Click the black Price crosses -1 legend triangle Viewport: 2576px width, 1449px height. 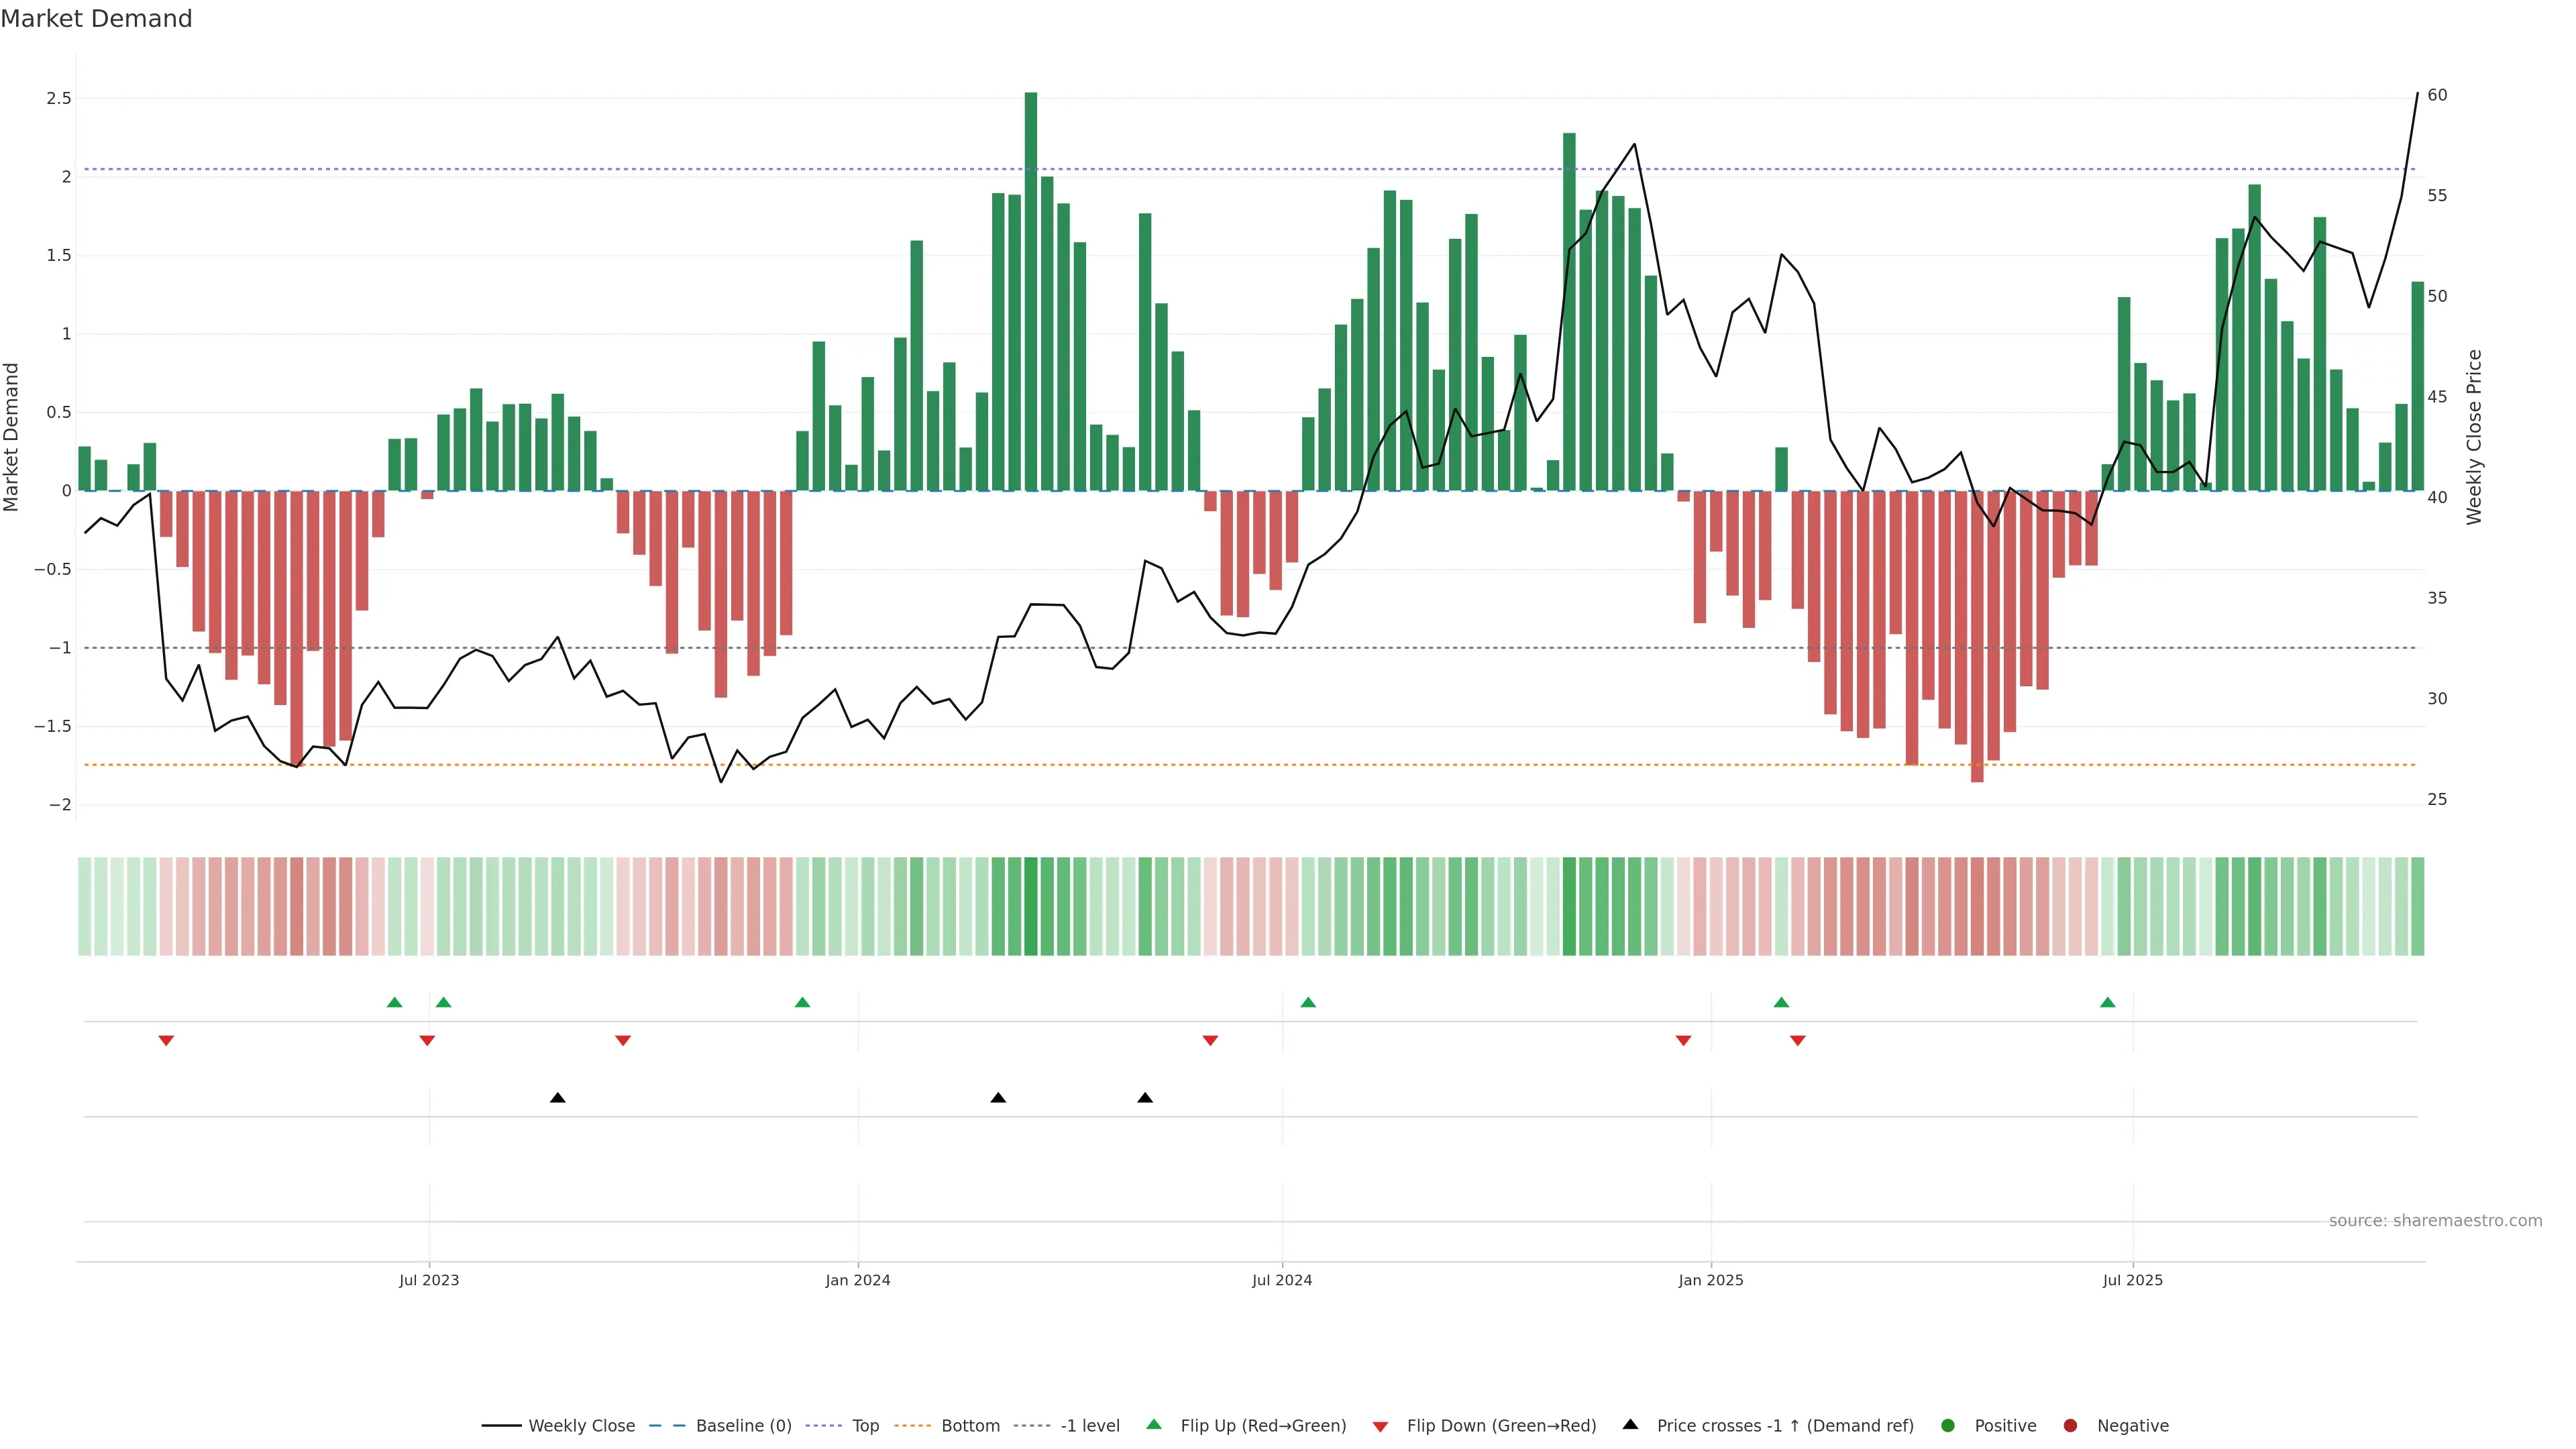click(x=1630, y=1424)
